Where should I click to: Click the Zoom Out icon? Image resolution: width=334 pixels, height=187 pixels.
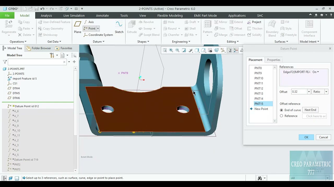click(x=177, y=50)
